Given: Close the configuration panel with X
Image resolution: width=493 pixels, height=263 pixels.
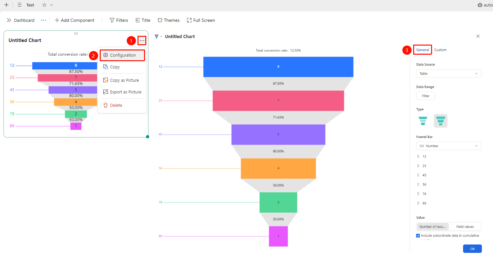Looking at the screenshot, I should 478,36.
